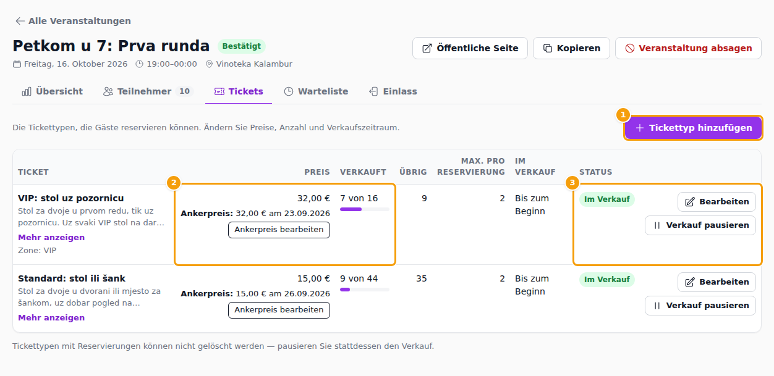Click the ticket icon of the Tickets tab

point(219,91)
